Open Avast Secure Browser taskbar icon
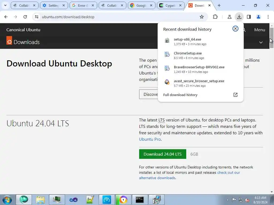 [x=123, y=200]
